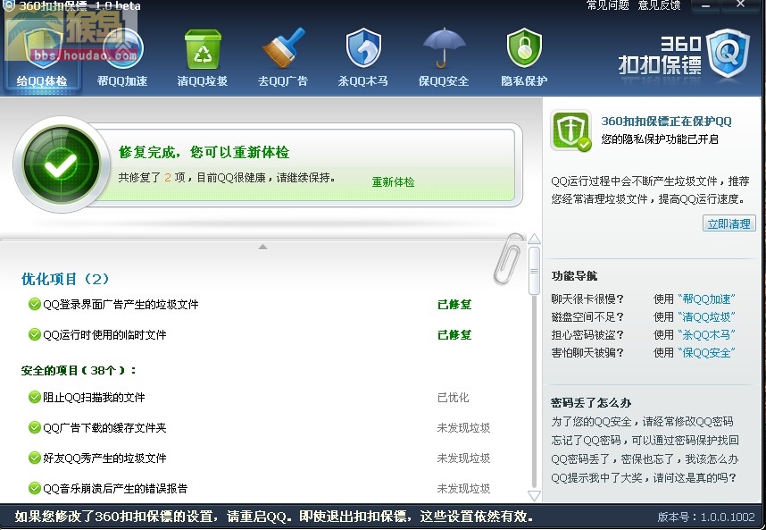
Task: Click the 安全的项目（38个） heading
Action: (x=79, y=371)
